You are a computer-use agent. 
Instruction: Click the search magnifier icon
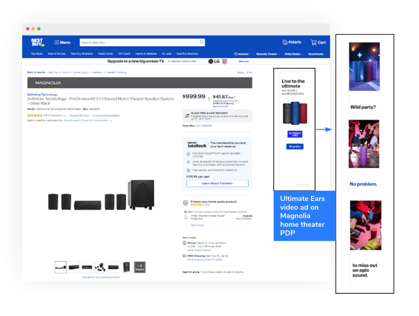coord(202,42)
